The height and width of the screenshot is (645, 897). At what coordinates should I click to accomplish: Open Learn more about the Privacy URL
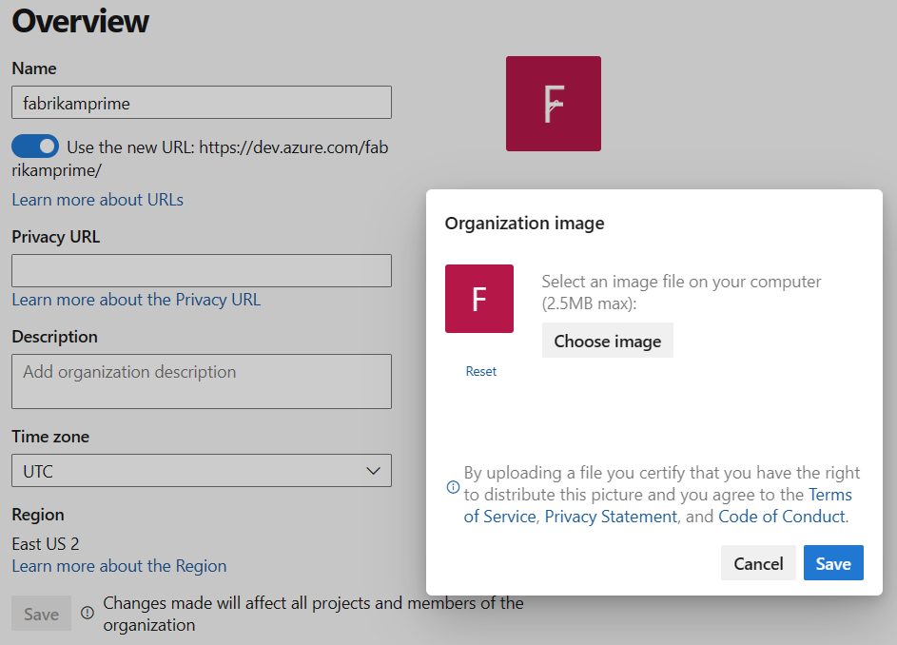tap(135, 300)
